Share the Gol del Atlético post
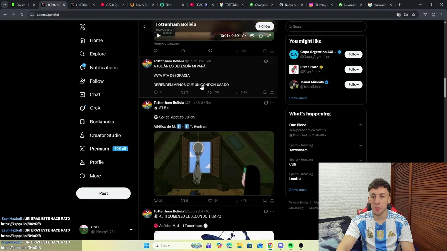 pyautogui.click(x=272, y=201)
